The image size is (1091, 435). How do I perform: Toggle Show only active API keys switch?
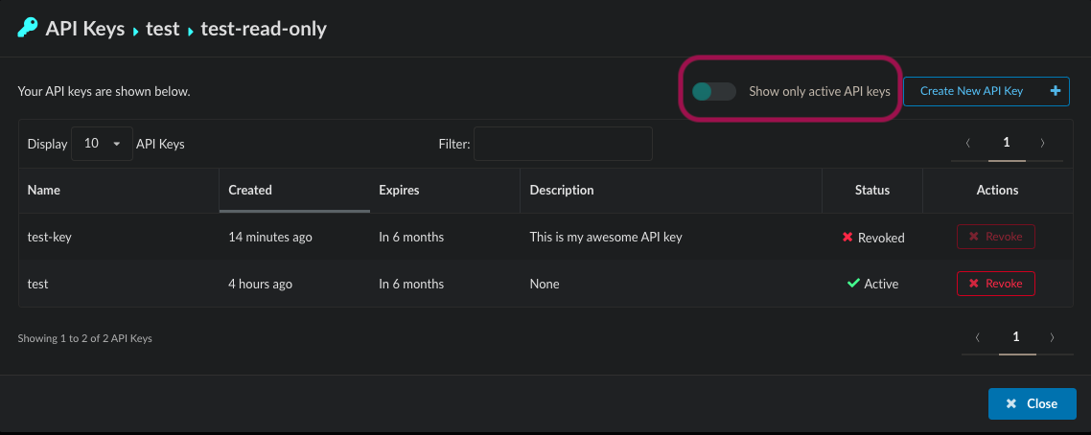click(713, 91)
